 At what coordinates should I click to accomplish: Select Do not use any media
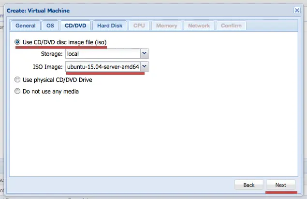click(x=17, y=91)
